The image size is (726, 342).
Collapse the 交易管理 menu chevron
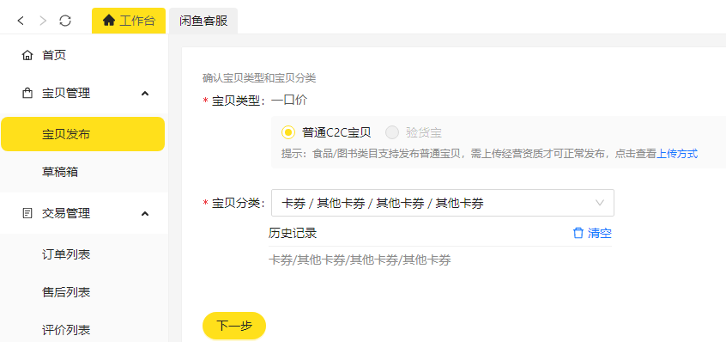[x=145, y=214]
